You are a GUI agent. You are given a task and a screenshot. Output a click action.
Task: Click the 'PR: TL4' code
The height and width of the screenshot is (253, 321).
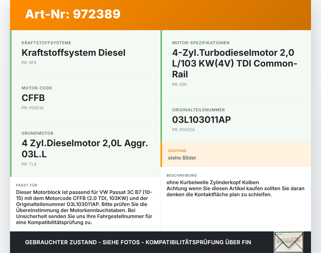(29, 164)
